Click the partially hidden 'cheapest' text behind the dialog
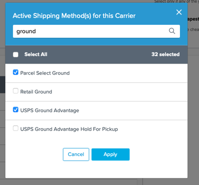Image resolution: width=199 pixels, height=185 pixels. [x=193, y=19]
